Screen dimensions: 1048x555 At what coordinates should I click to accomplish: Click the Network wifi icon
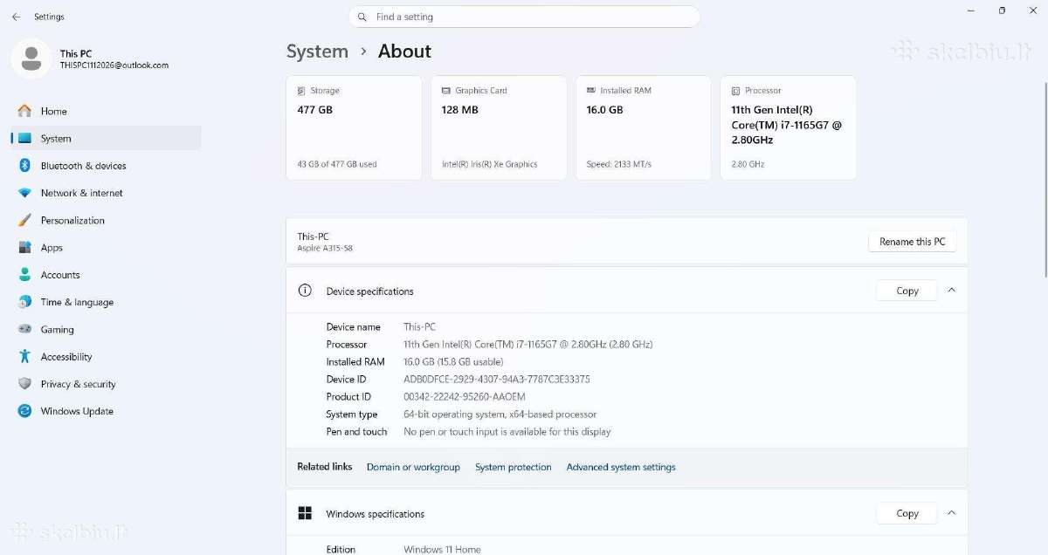tap(24, 193)
